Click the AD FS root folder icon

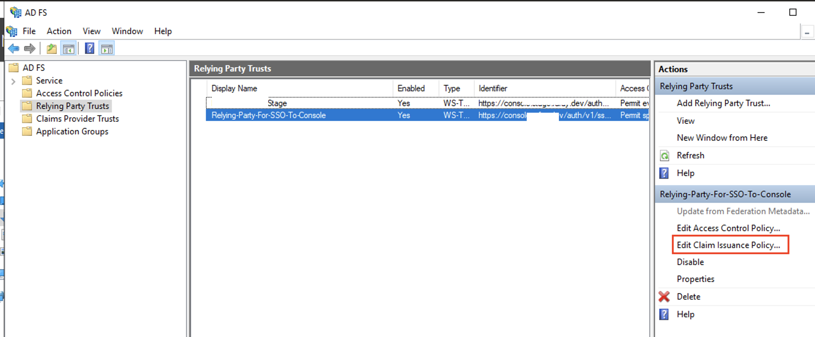click(13, 67)
